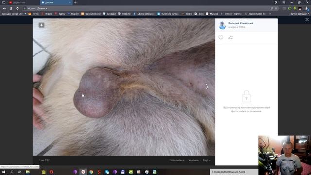311x175 pixels.
Task: Click the Удалить link below photo
Action: click(x=193, y=160)
